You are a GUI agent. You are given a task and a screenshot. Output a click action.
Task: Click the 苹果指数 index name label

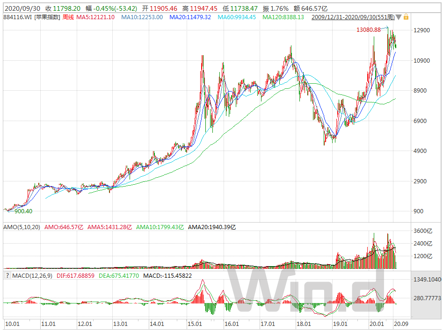[x=47, y=17]
